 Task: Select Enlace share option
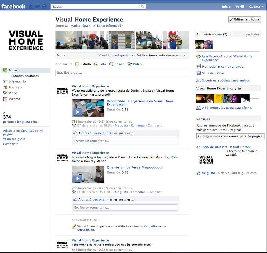click(117, 64)
